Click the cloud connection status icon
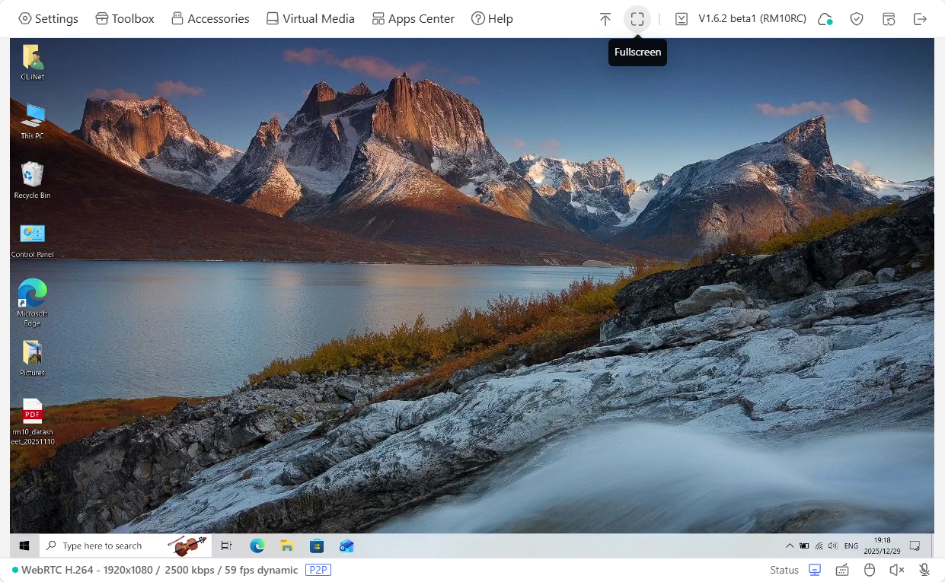945x582 pixels. [825, 19]
